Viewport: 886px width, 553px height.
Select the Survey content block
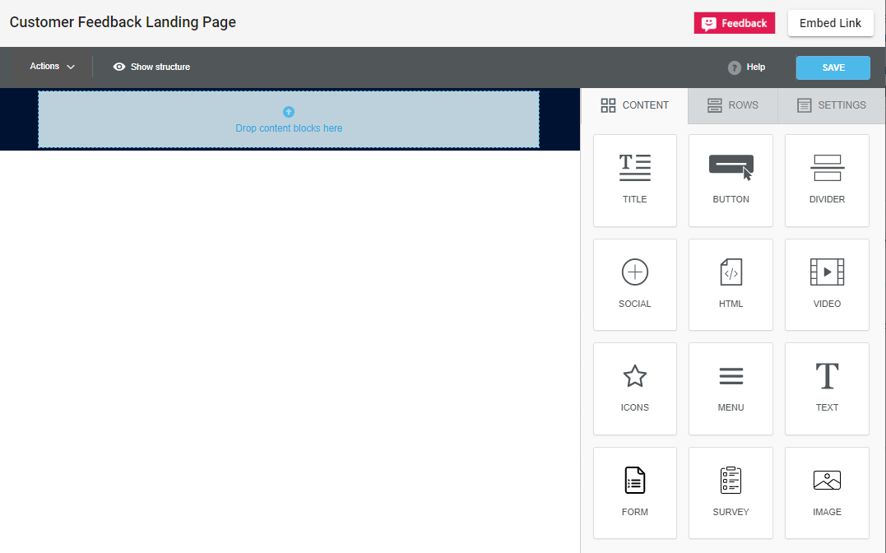click(x=731, y=492)
